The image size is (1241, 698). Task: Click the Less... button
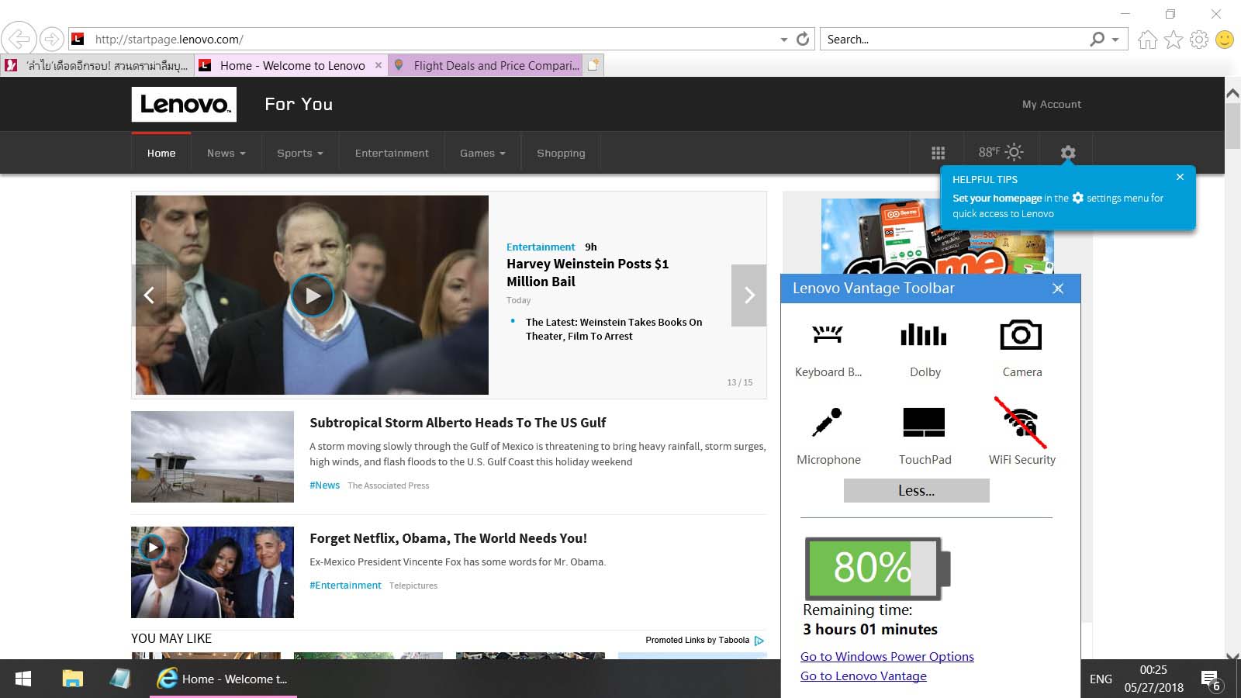pyautogui.click(x=916, y=490)
